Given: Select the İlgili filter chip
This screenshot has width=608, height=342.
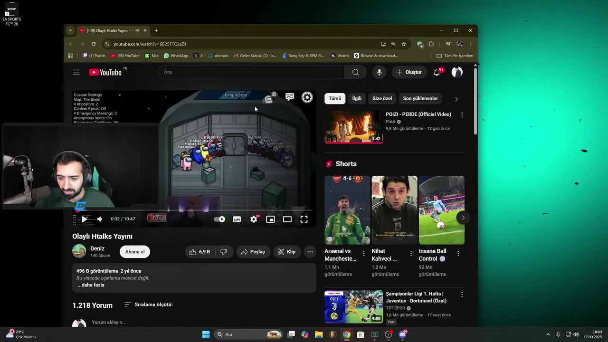Looking at the screenshot, I should point(357,98).
